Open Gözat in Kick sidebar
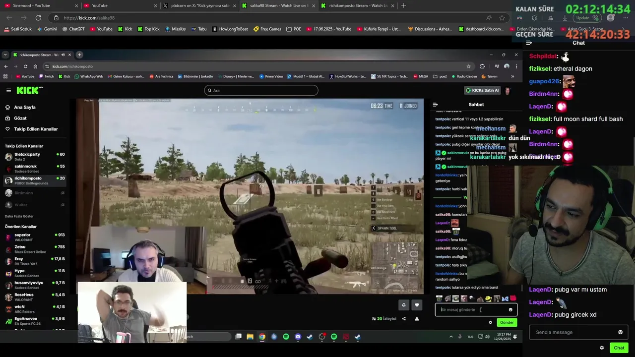 point(16,118)
